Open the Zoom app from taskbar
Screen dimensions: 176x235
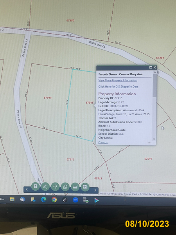75,200
